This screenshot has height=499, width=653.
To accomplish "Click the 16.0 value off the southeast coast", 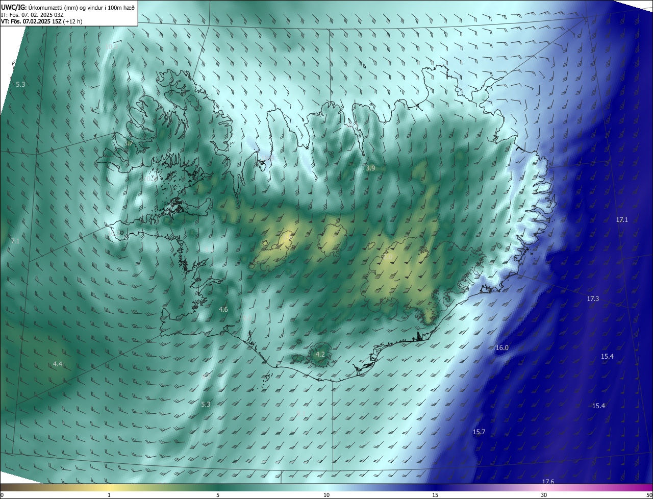I will point(502,347).
